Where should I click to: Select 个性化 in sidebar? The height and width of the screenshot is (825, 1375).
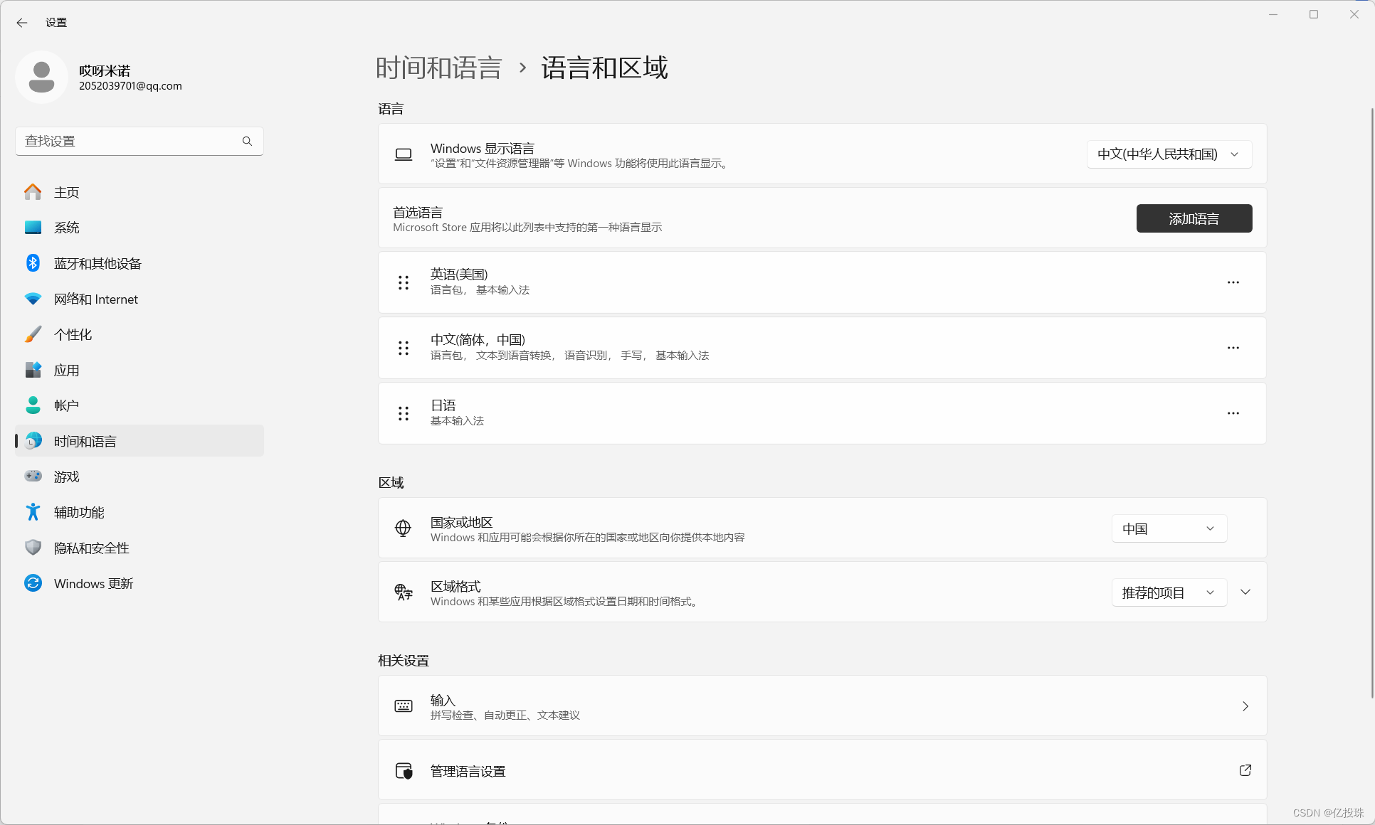click(73, 335)
